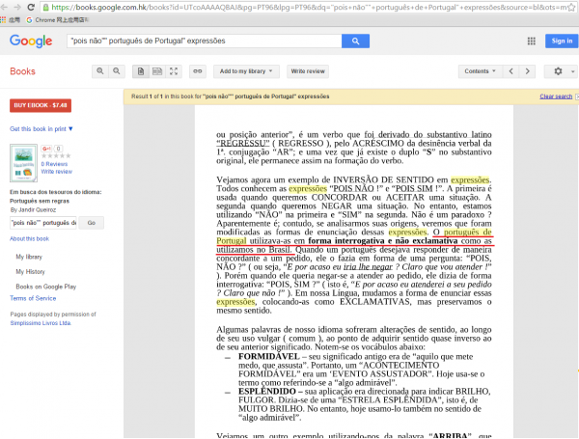Go to the next page arrow

[x=528, y=71]
